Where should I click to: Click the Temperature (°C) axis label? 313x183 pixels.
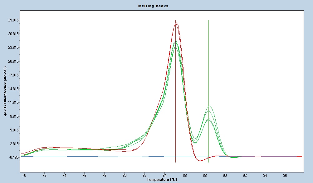point(162,180)
